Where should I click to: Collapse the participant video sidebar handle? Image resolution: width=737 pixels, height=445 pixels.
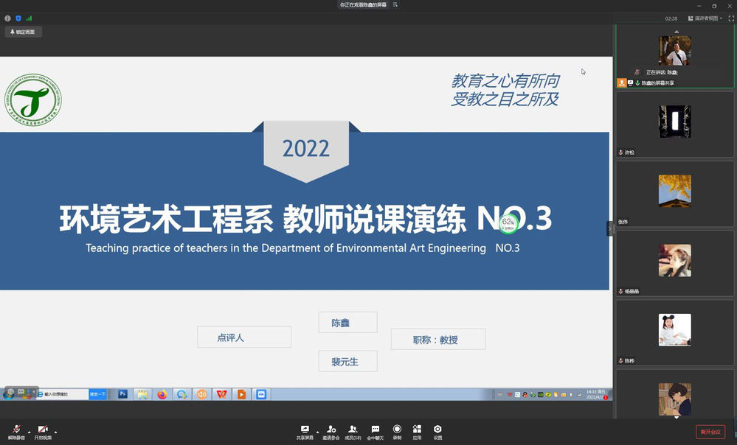coord(610,228)
